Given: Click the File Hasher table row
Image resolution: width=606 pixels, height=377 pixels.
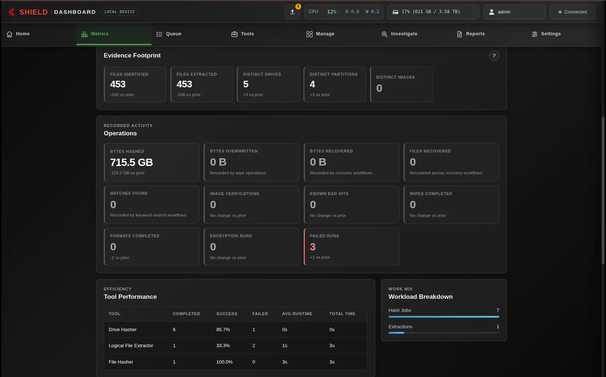Looking at the screenshot, I should point(236,362).
